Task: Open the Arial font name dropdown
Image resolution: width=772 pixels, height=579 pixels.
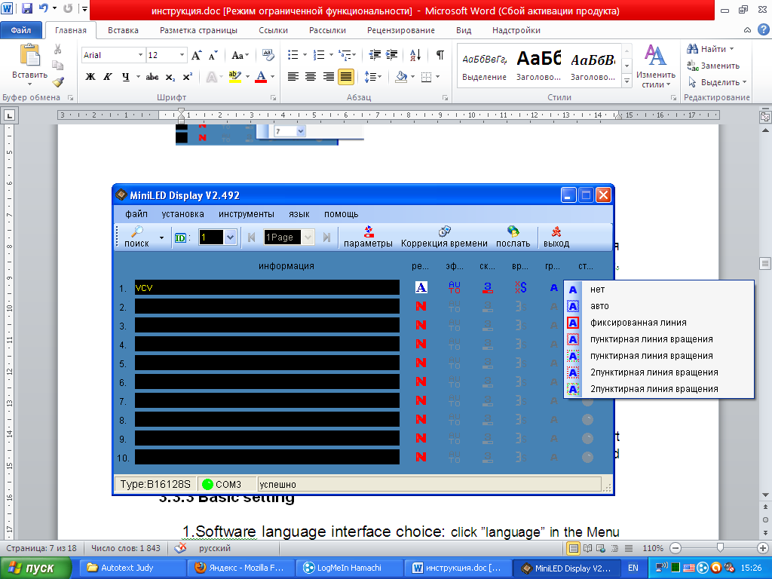Action: point(140,55)
